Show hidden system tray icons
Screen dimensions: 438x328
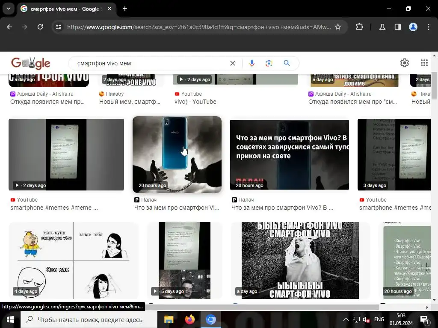coord(346,319)
